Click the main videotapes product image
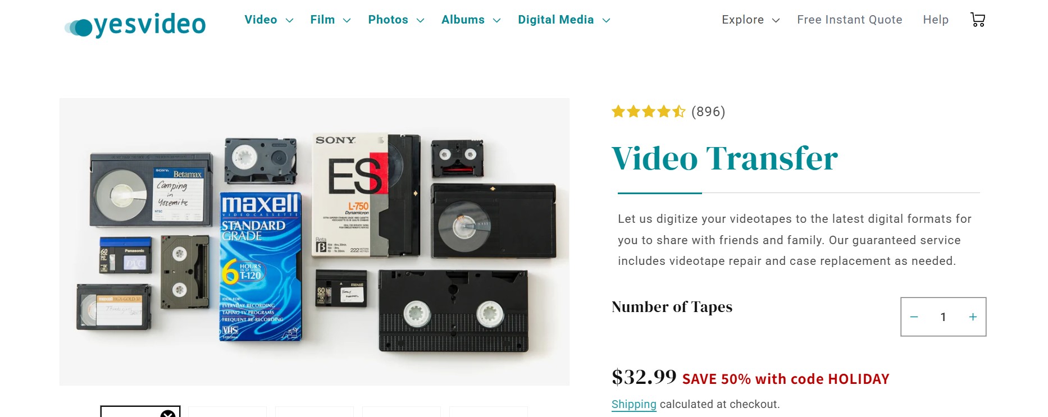The width and height of the screenshot is (1048, 417). [x=315, y=242]
